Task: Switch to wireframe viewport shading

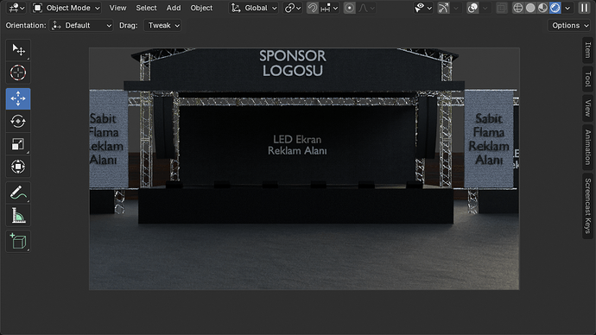Action: coord(517,8)
